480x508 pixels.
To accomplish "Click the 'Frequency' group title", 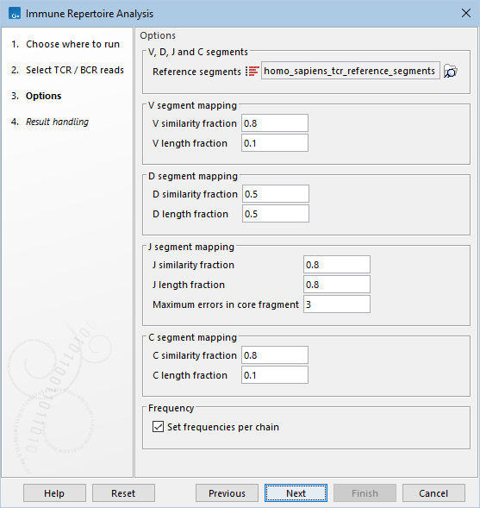I will point(171,408).
